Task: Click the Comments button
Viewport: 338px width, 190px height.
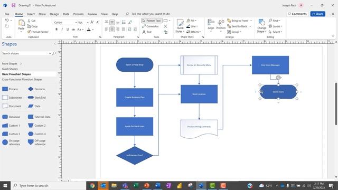Action: click(x=297, y=14)
